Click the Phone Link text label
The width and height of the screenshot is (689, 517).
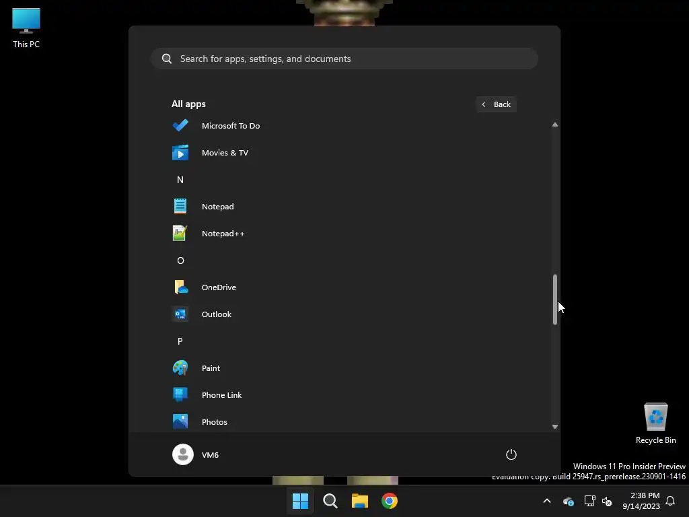click(x=221, y=394)
